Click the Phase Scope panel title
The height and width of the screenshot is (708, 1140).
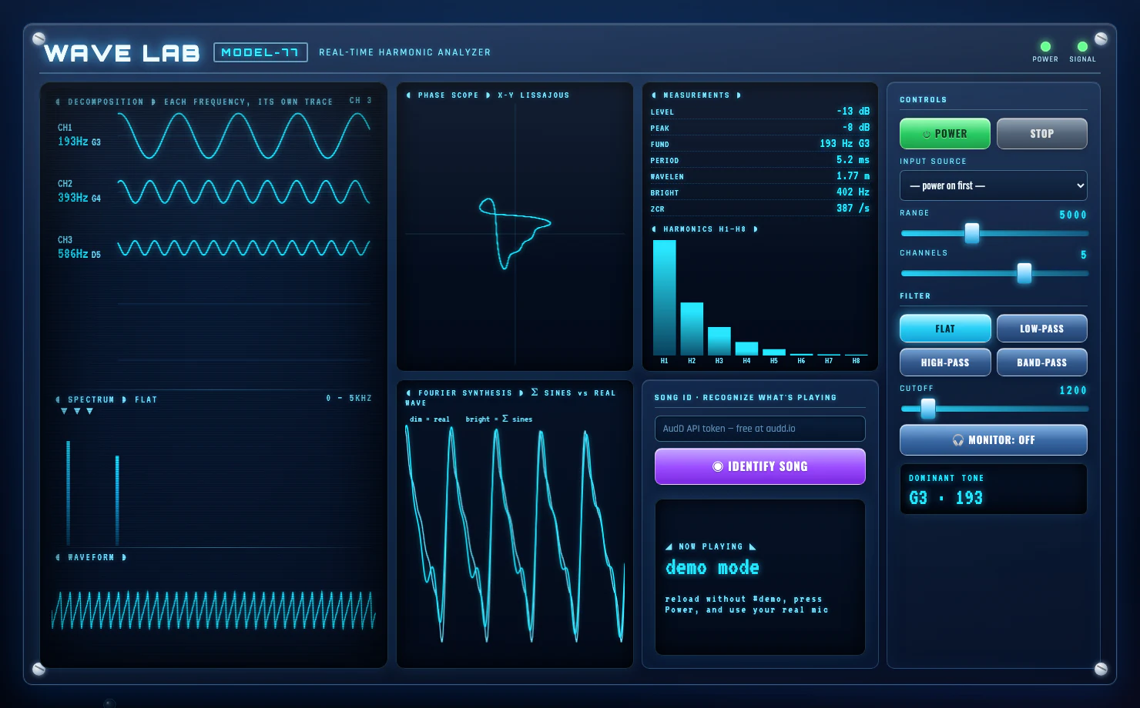[488, 95]
